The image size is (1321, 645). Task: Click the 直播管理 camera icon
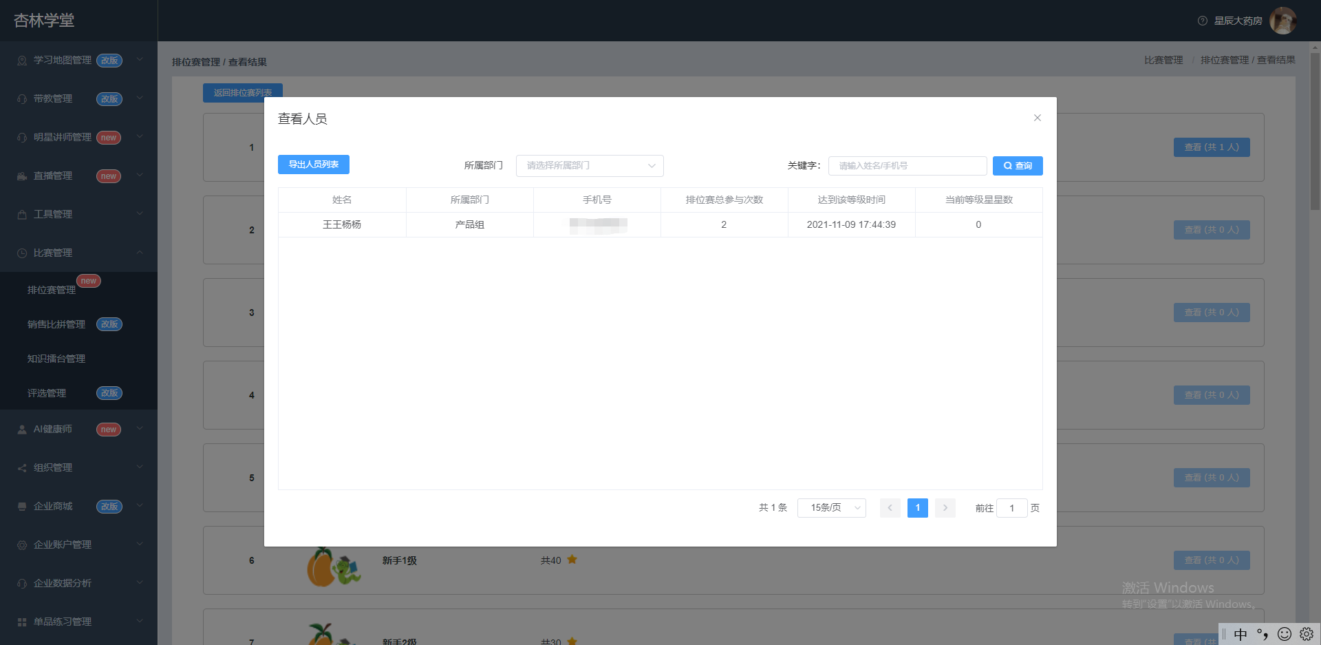tap(22, 176)
